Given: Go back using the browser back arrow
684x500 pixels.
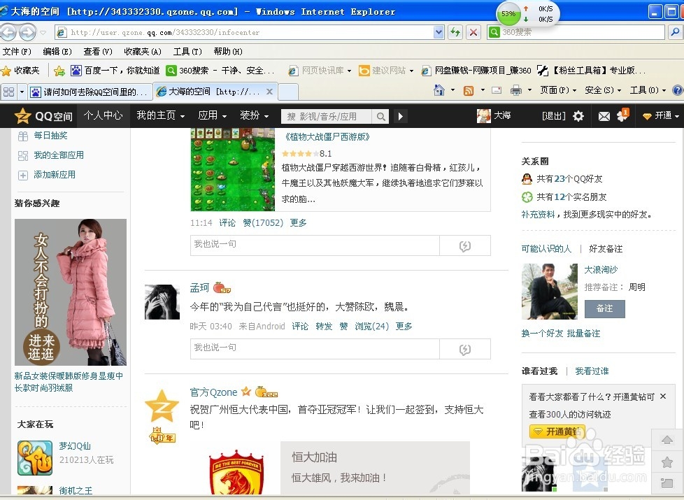Looking at the screenshot, I should (x=8, y=32).
